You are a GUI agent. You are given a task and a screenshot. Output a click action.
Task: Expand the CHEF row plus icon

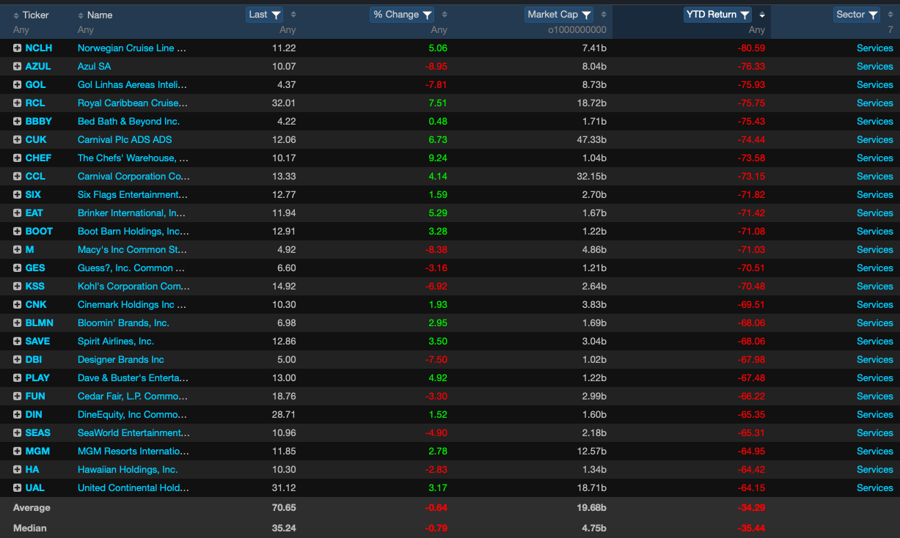point(17,158)
